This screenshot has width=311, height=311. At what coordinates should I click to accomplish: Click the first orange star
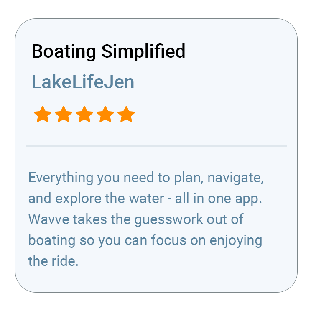point(43,114)
